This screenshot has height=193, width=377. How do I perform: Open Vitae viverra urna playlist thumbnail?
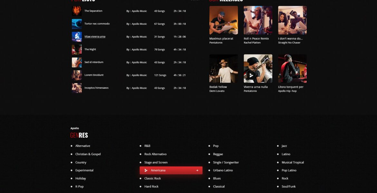[x=77, y=37]
